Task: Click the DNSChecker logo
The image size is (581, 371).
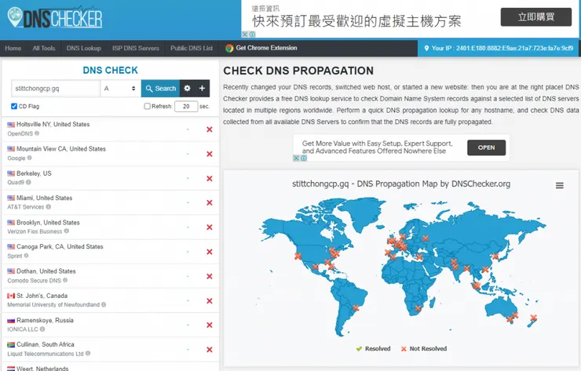Action: 55,17
